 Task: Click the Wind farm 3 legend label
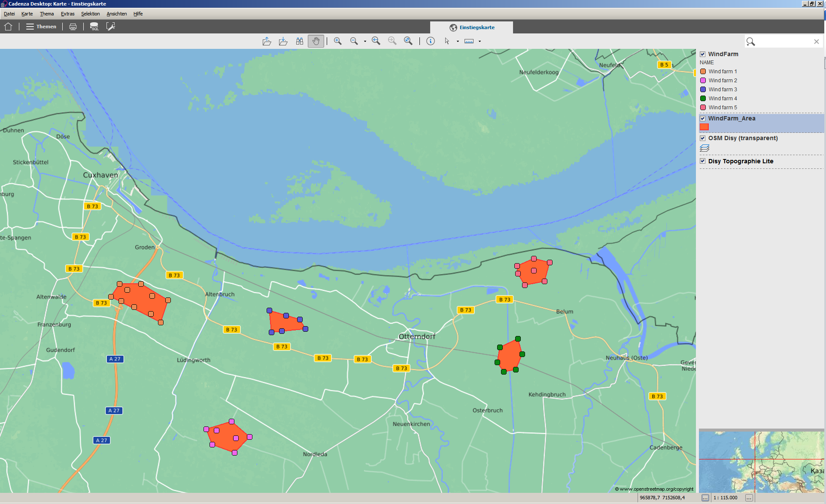click(723, 90)
